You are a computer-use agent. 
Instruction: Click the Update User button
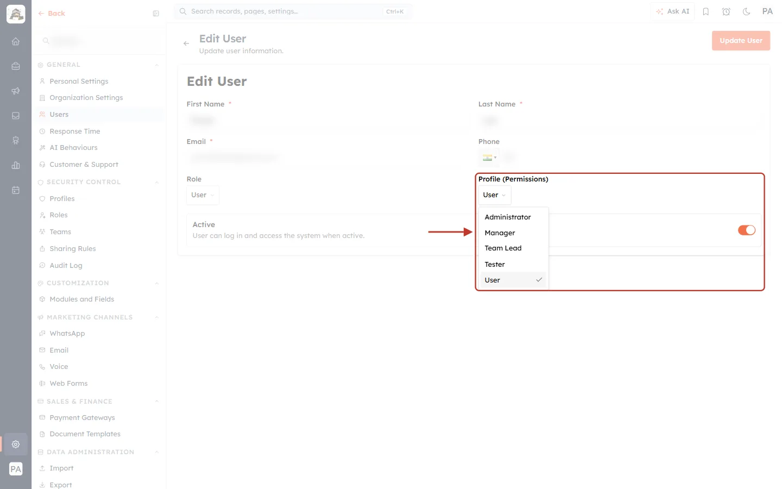coord(741,41)
